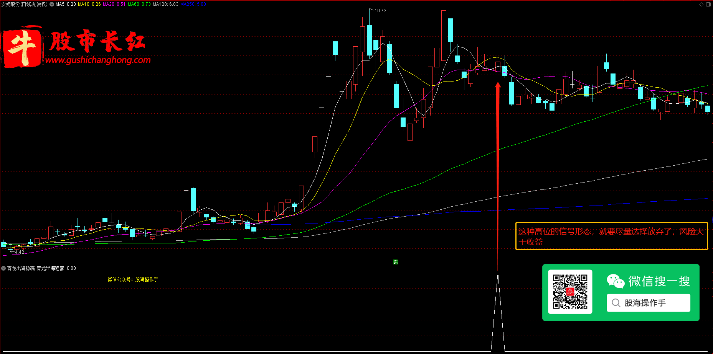Click the 安妮股份(日线,前复权) chart title
The image size is (713, 354).
tap(24, 4)
